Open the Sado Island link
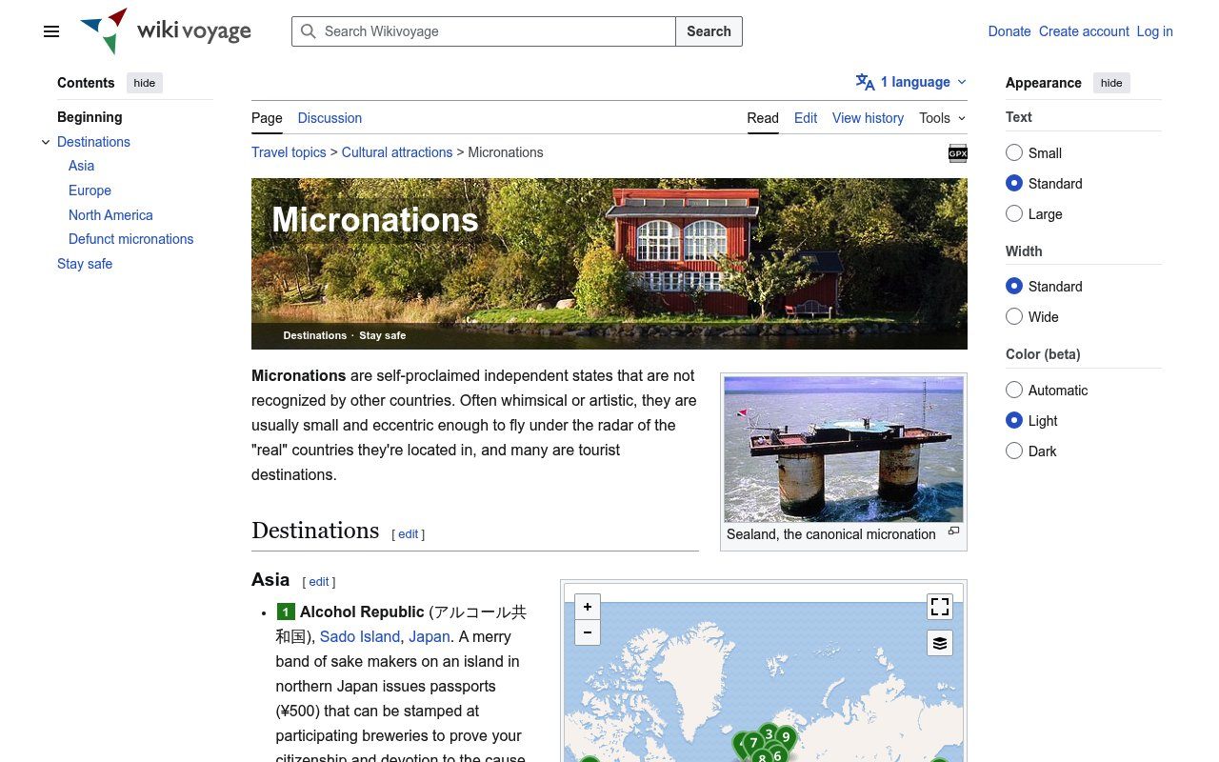 (359, 636)
